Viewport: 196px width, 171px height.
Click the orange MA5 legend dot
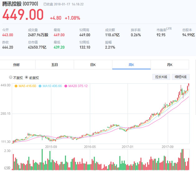(x=16, y=86)
